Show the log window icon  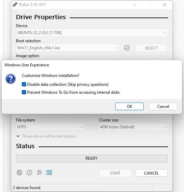[49, 173]
